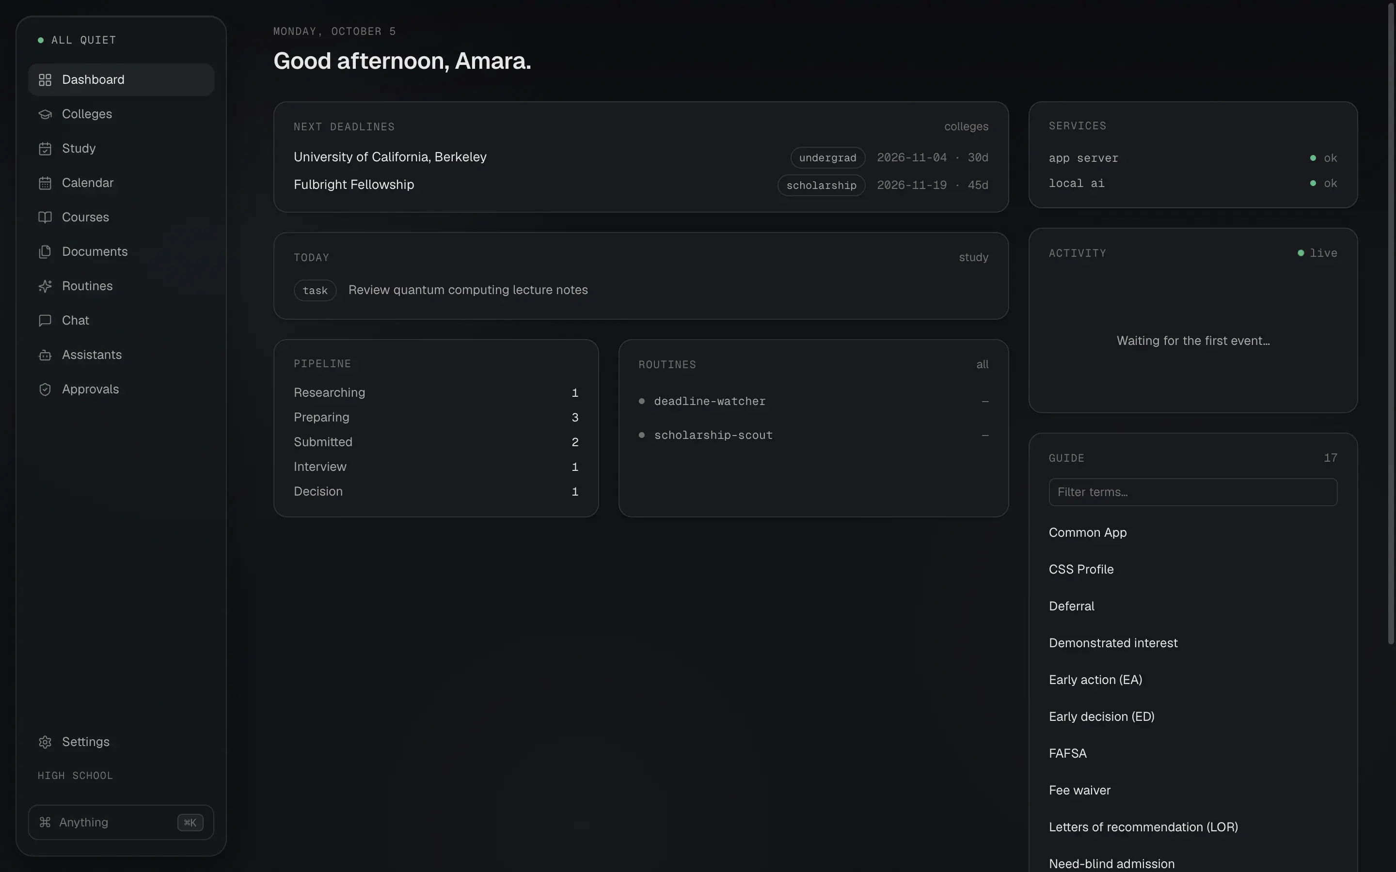Click the 2026-11-04 · 30d deadline date
This screenshot has width=1396, height=872.
click(x=932, y=158)
